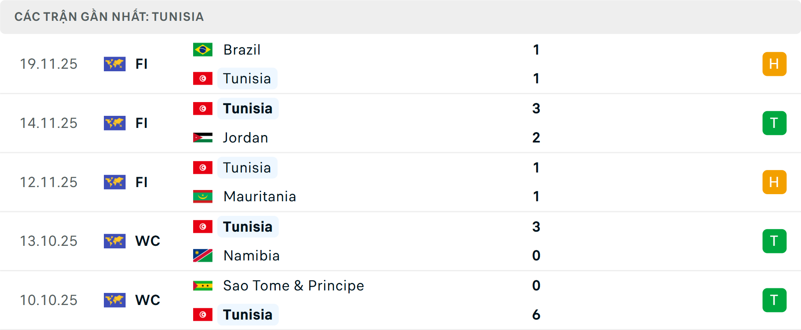This screenshot has height=330, width=801.
Task: Click the orange H badge for Brazil match
Action: click(x=774, y=64)
